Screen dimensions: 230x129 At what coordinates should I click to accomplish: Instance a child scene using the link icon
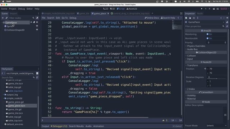pos(6,18)
